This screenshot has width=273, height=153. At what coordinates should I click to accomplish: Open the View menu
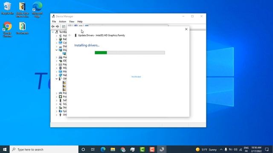pos(72,22)
